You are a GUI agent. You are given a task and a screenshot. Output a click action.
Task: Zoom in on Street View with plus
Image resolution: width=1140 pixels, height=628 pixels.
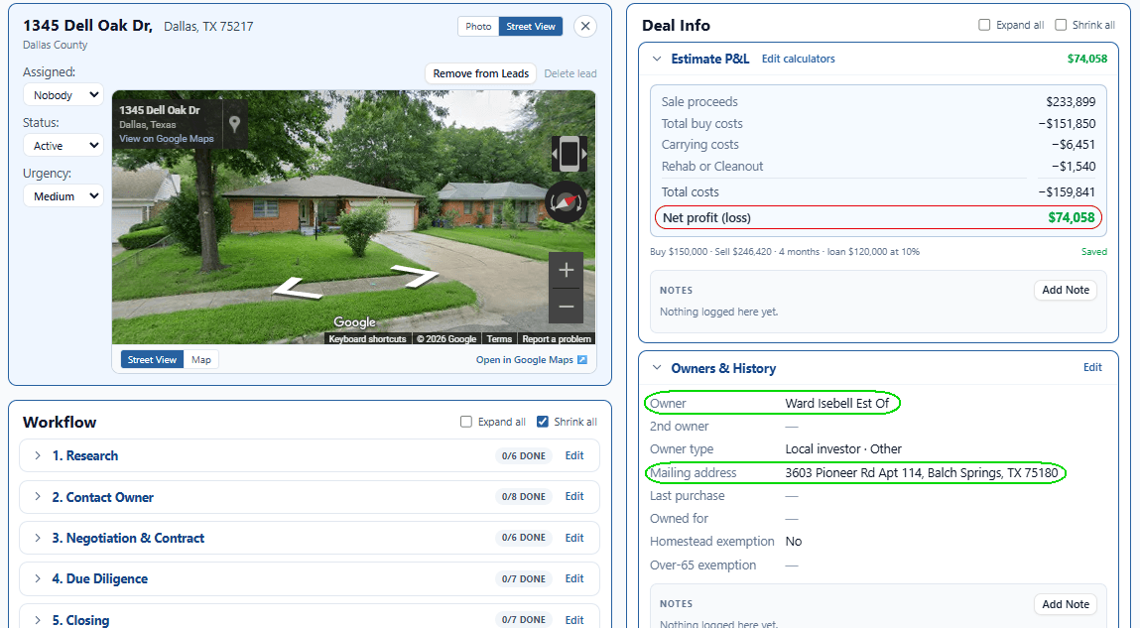point(566,271)
